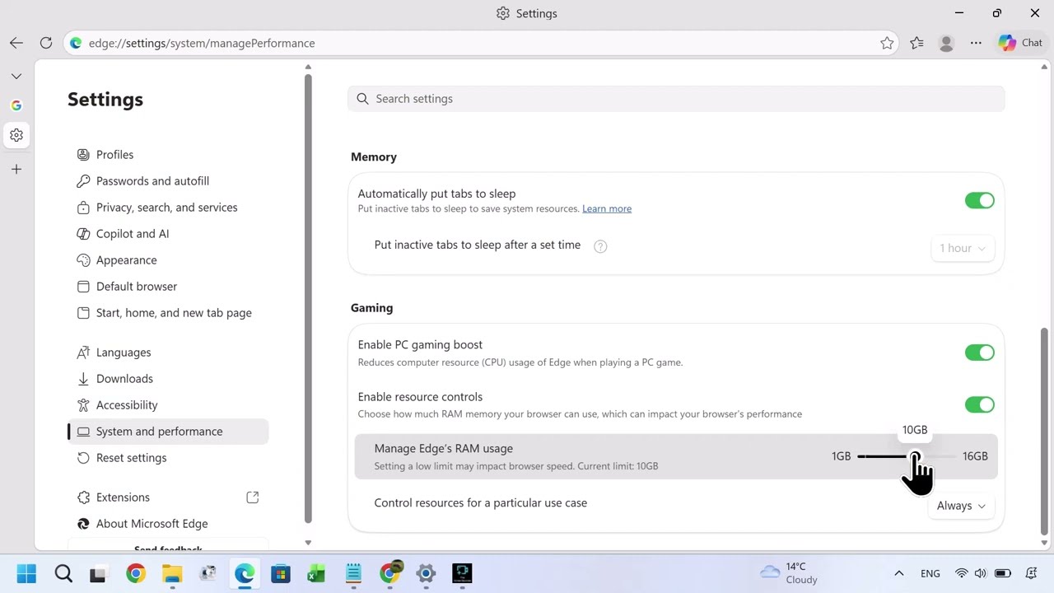Screen dimensions: 1054x593
Task: Add this page to favorites with star icon
Action: point(887,43)
